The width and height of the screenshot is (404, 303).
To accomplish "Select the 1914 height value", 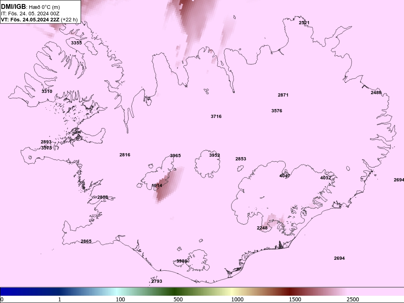I will [157, 185].
